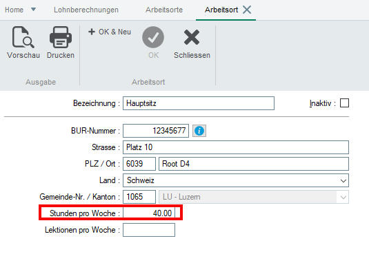Click the Ort field Root D4
This screenshot has height=254, width=369.
point(254,164)
